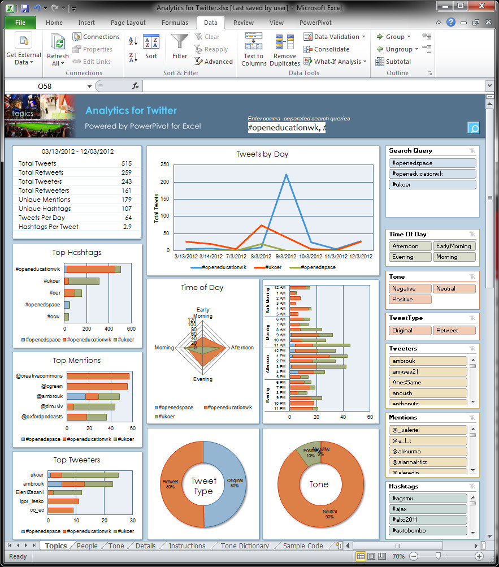Select Negative in the Tone slicer
This screenshot has width=499, height=567.
(409, 288)
